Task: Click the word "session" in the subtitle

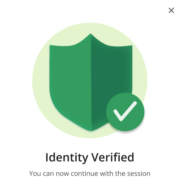Action: 139,173
